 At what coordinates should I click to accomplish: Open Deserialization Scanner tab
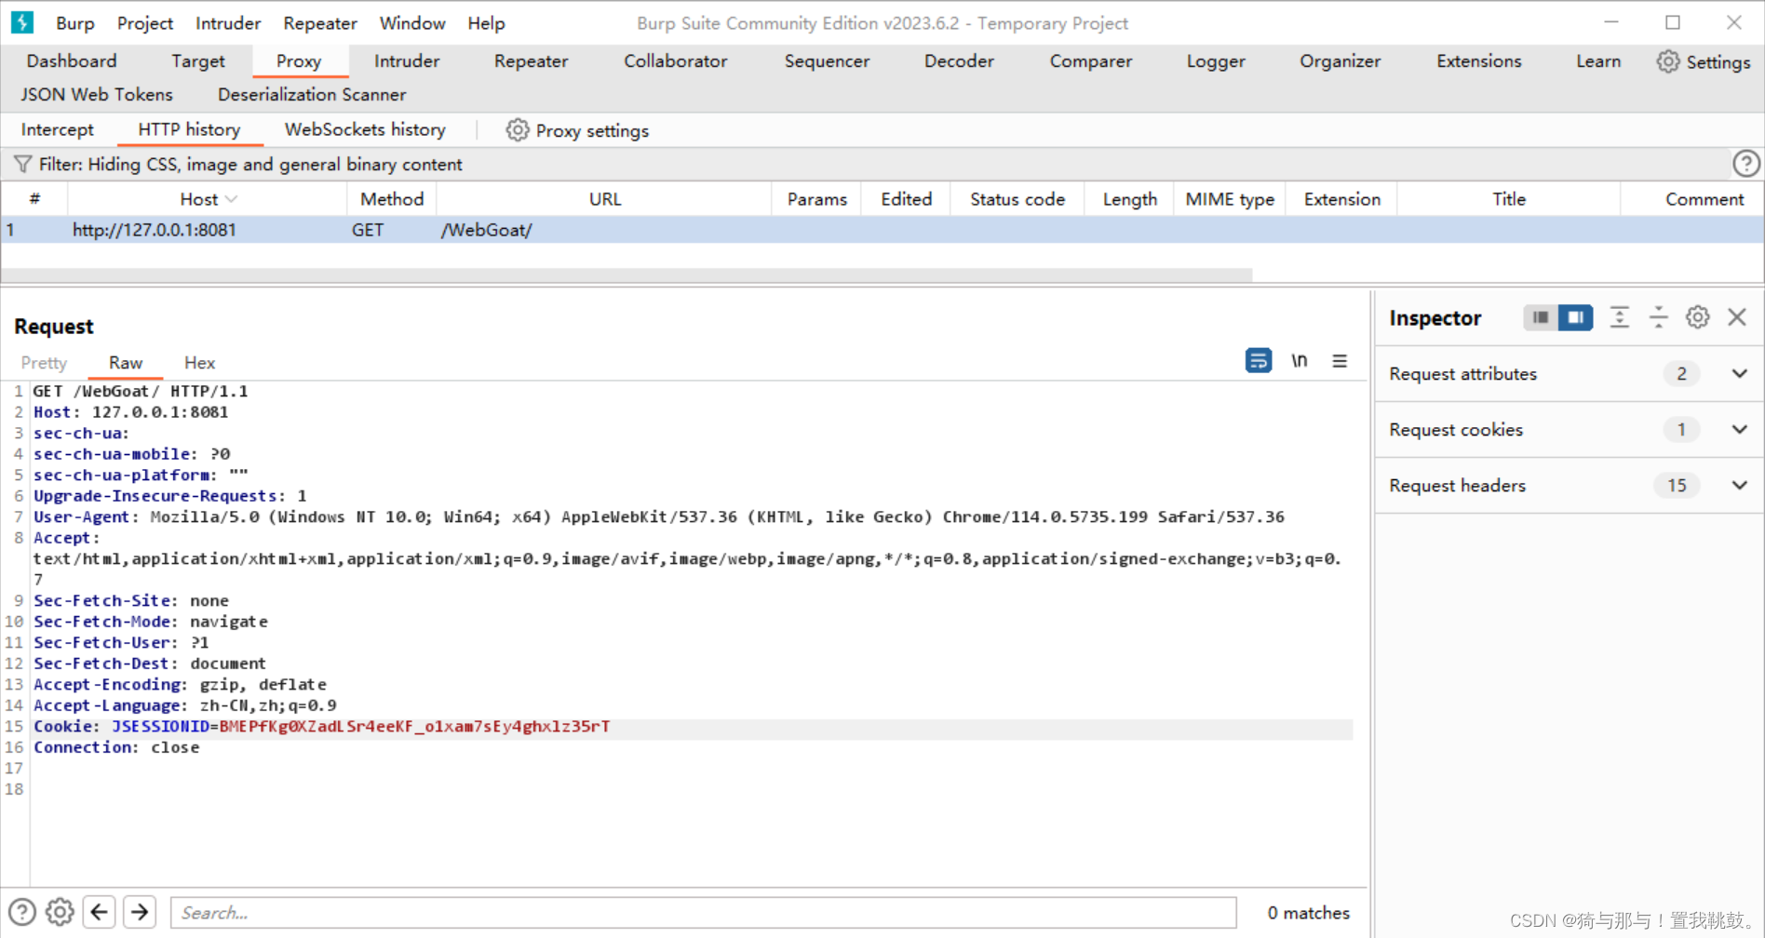click(312, 95)
